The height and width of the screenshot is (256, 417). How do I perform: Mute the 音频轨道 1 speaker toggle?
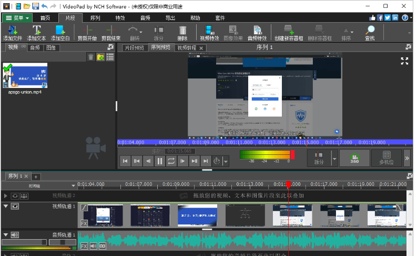tap(15, 235)
